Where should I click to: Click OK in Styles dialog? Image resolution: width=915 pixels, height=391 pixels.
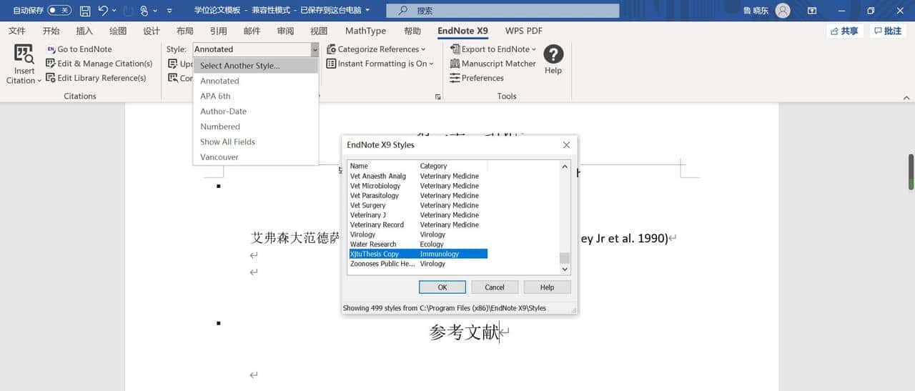442,287
